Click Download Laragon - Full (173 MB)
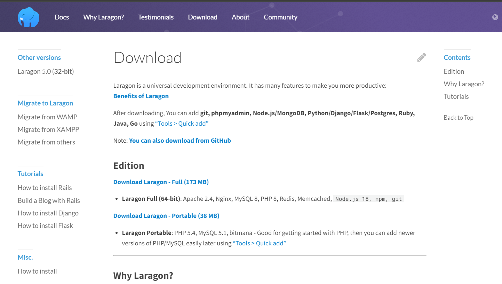Screen dimensions: 502x284 [161, 182]
